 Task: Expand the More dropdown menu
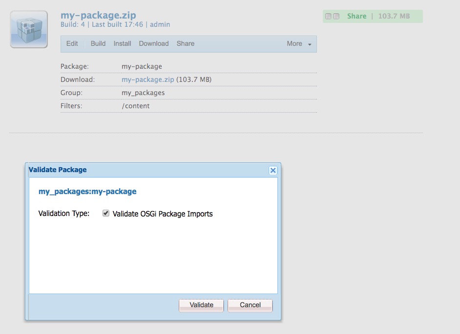[299, 44]
